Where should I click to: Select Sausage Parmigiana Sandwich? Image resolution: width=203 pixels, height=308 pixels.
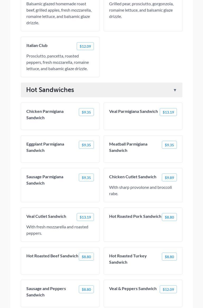(x=45, y=180)
